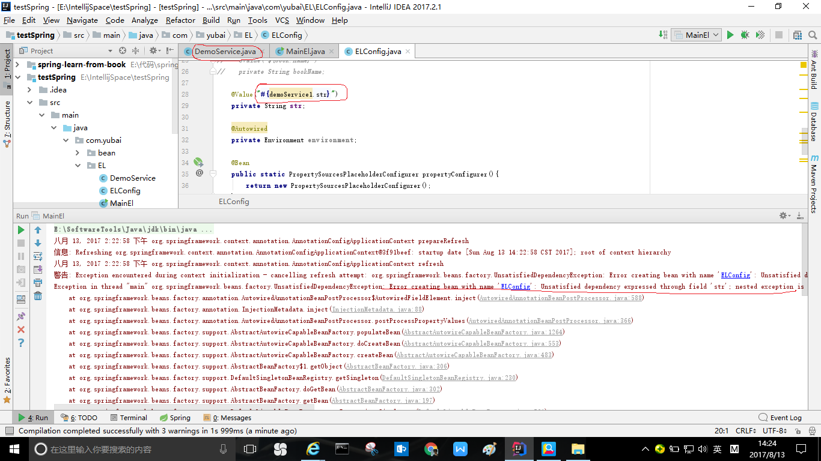Click scroll-from-source target icon in Project panel
Image resolution: width=821 pixels, height=461 pixels.
coord(123,51)
